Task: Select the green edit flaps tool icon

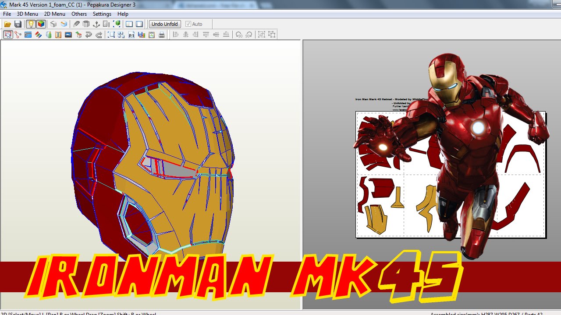Action: coord(48,35)
